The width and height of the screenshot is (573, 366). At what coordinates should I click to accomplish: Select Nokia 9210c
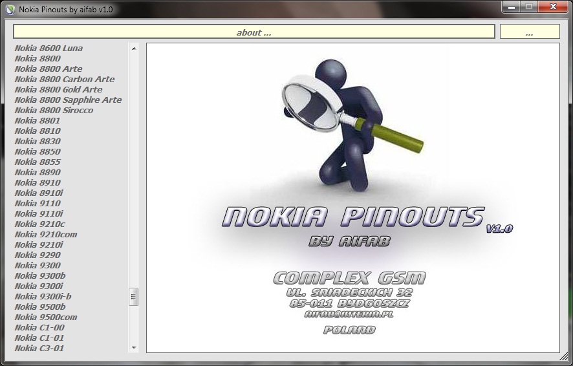[x=40, y=224]
